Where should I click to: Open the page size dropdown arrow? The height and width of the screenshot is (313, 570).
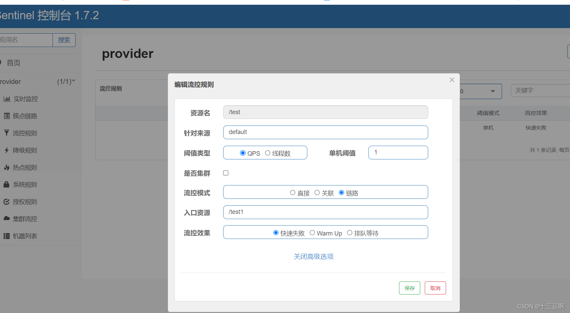point(493,91)
